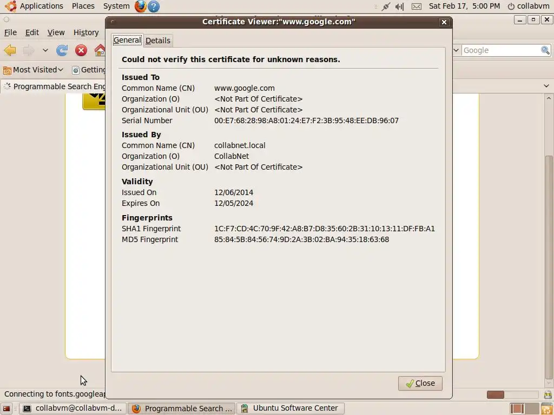Click the serial number value 00:E7:68:28
The image size is (554, 415).
(x=306, y=121)
